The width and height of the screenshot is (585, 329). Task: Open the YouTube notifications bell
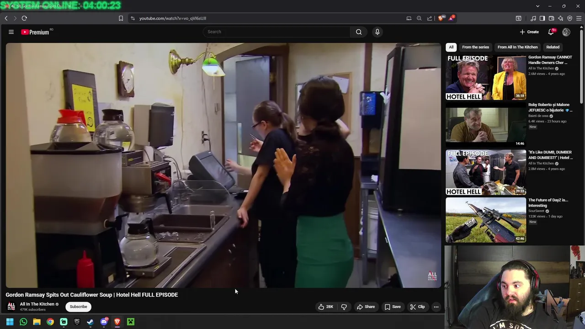coord(551,32)
